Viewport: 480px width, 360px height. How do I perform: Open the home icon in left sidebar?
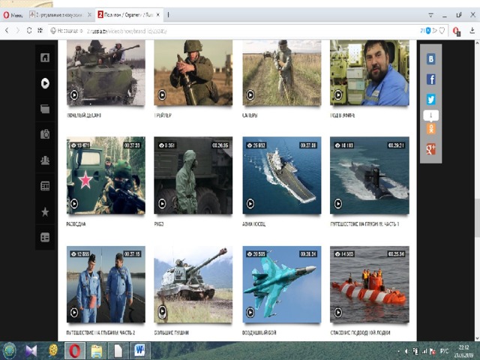(x=45, y=57)
